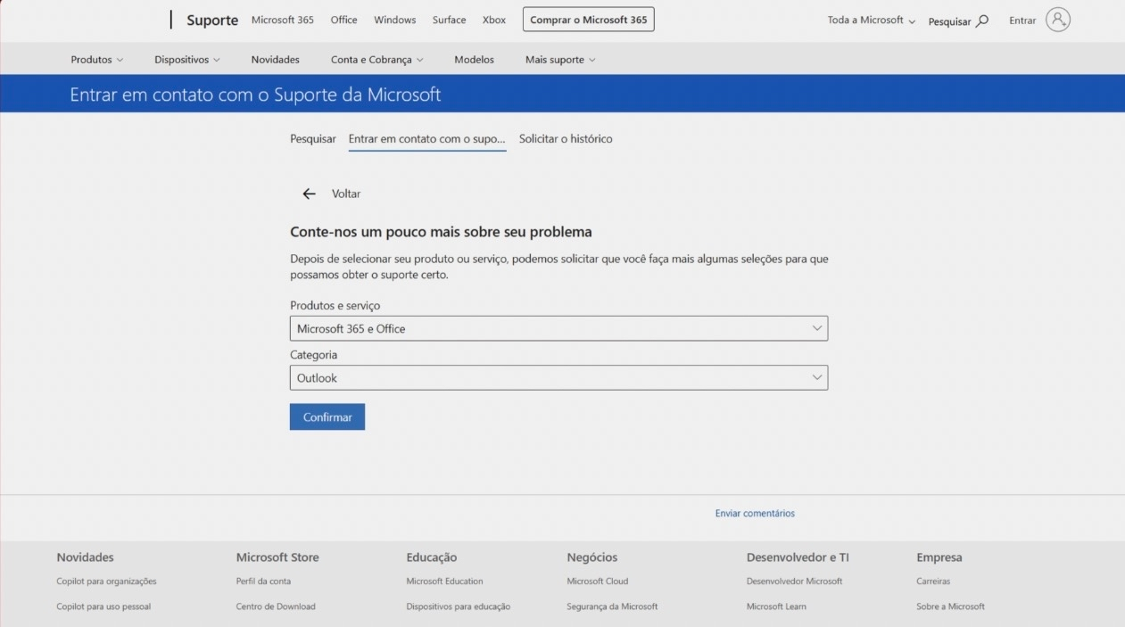The width and height of the screenshot is (1125, 627).
Task: Open Microsoft Learn footer link
Action: [776, 606]
